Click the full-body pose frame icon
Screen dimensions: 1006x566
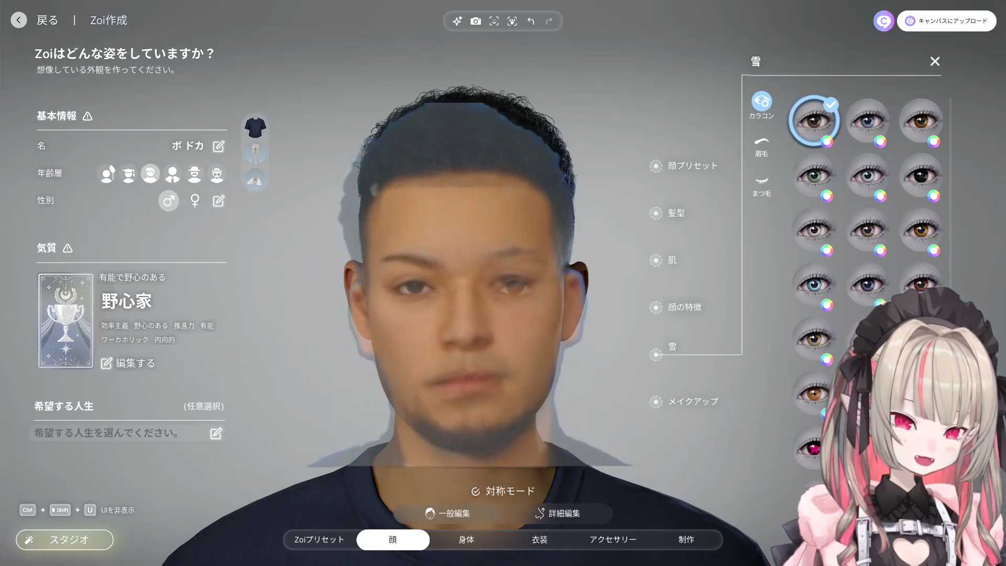(x=512, y=21)
